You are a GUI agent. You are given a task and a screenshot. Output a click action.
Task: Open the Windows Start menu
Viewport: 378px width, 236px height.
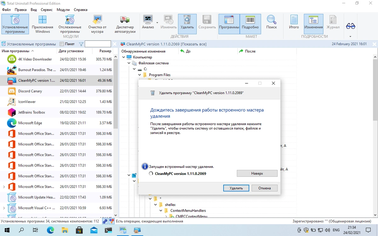(x=7, y=230)
